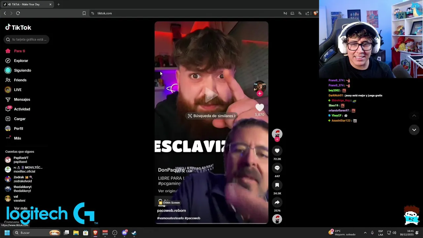Click the TikTok search field
The image size is (423, 238).
(x=26, y=39)
